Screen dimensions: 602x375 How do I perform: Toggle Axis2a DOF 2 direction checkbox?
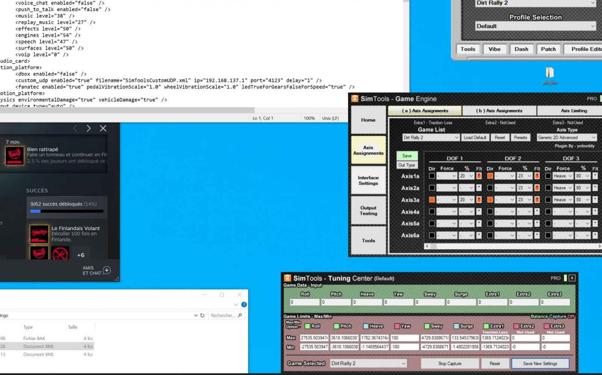pos(490,188)
